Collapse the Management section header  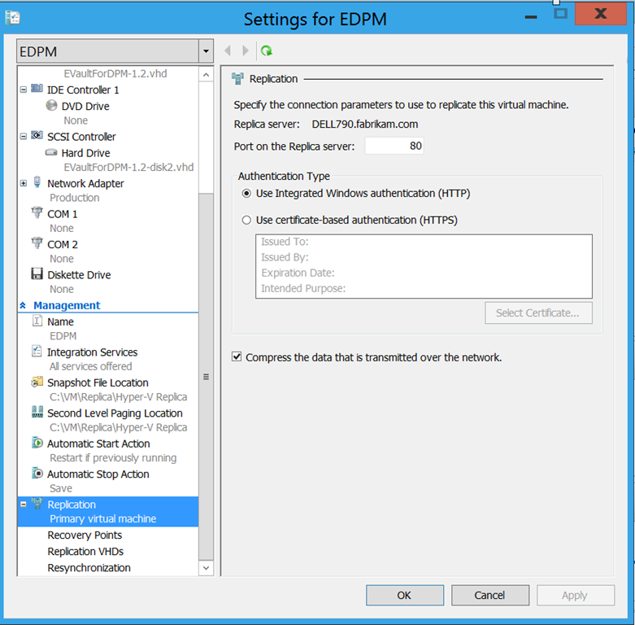tap(23, 305)
